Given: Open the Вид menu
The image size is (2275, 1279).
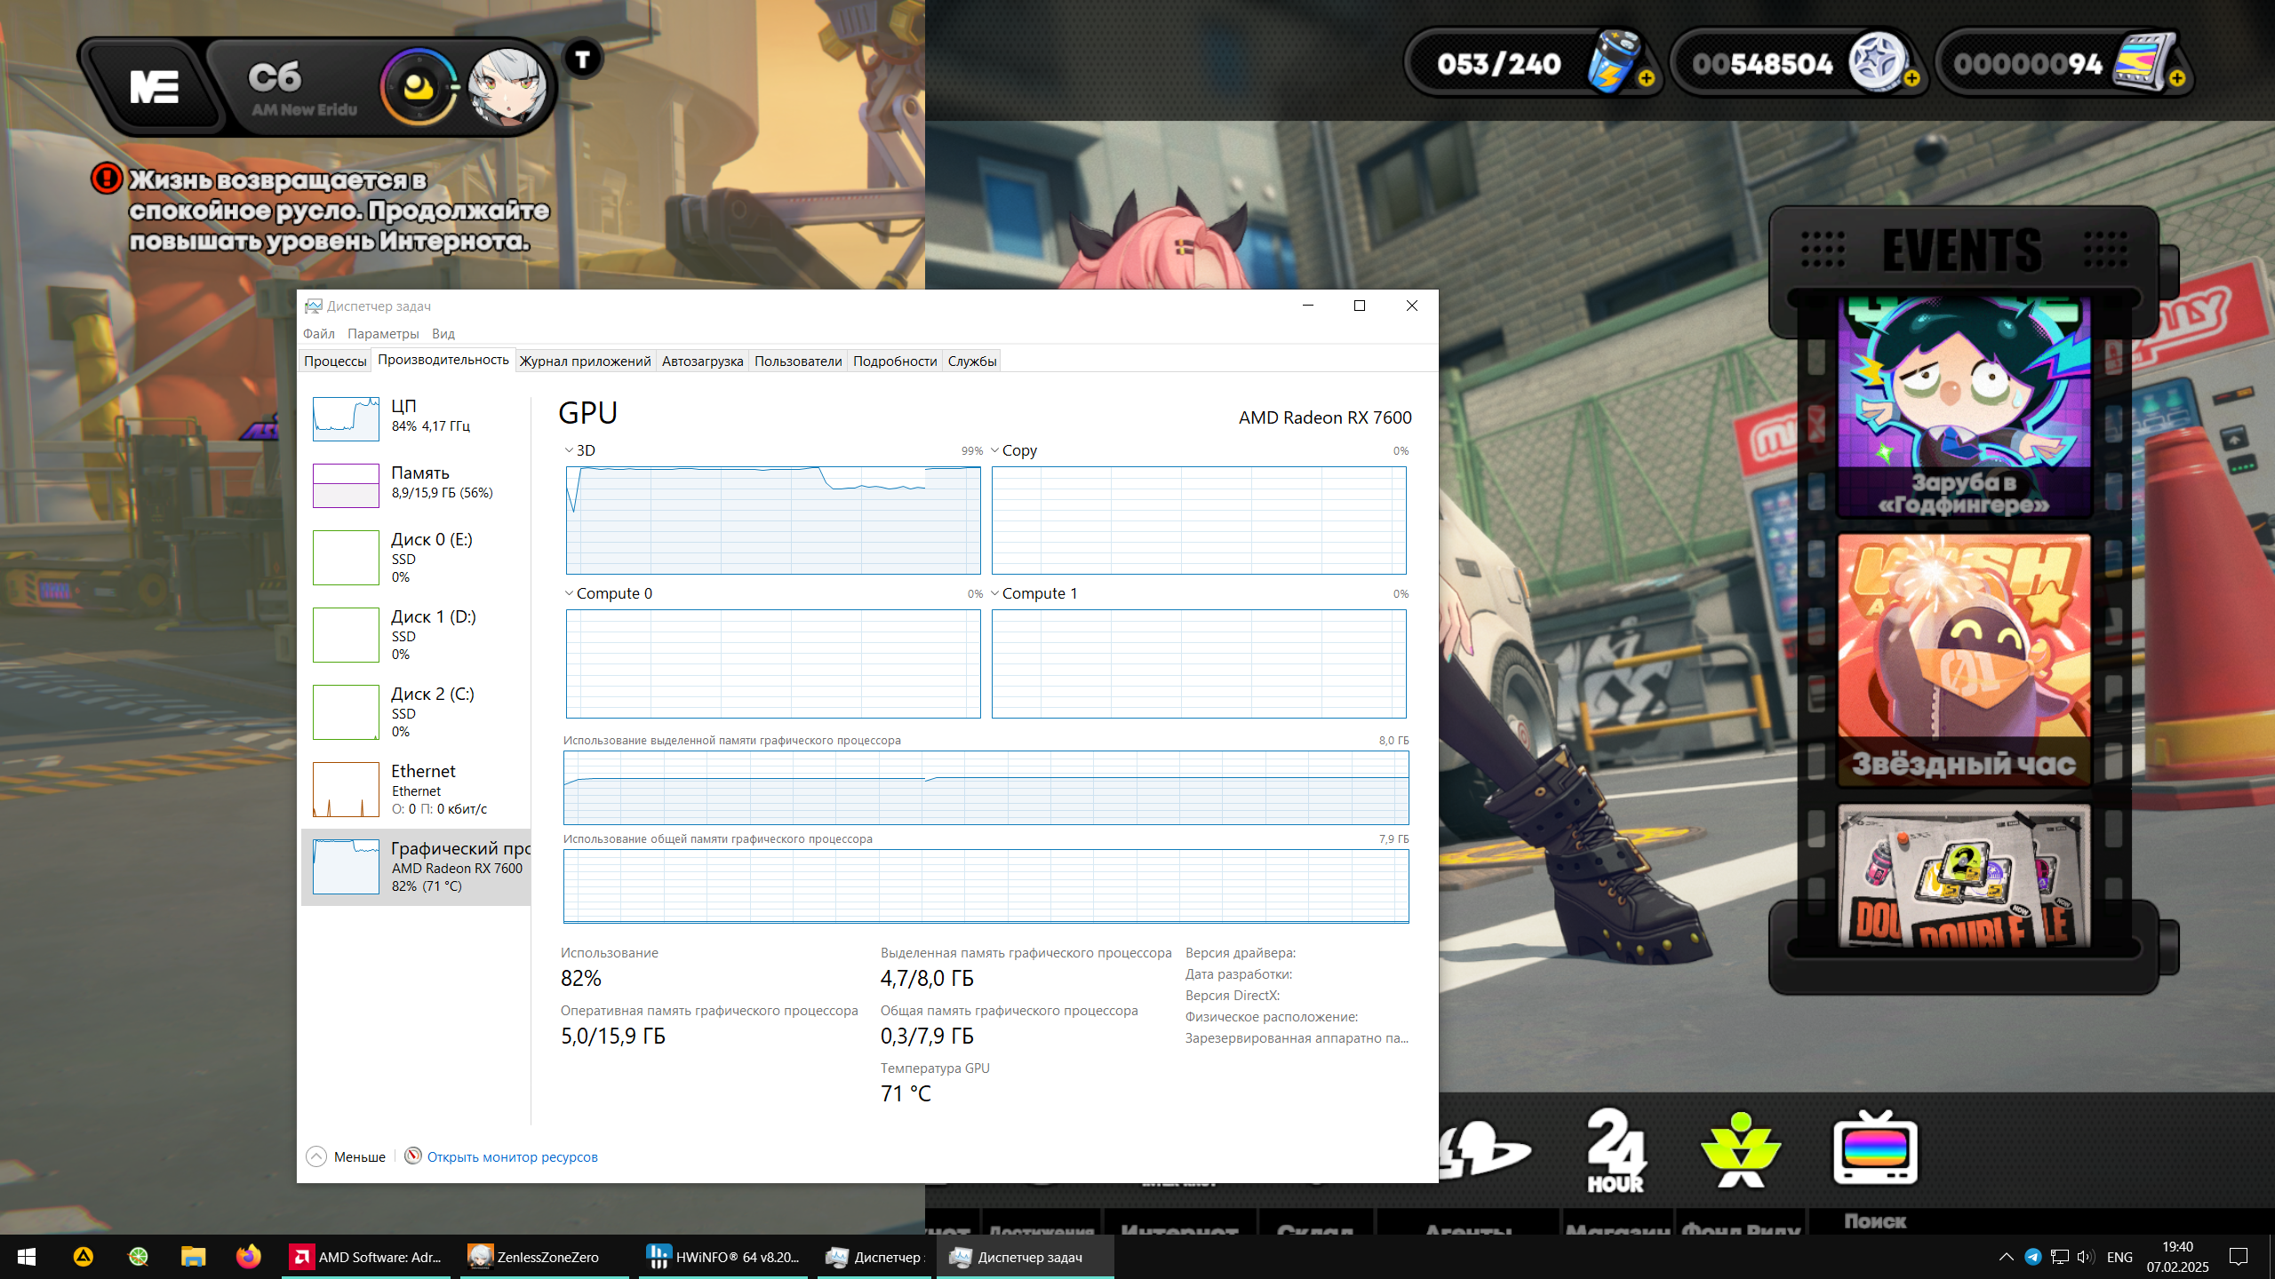Looking at the screenshot, I should point(443,333).
